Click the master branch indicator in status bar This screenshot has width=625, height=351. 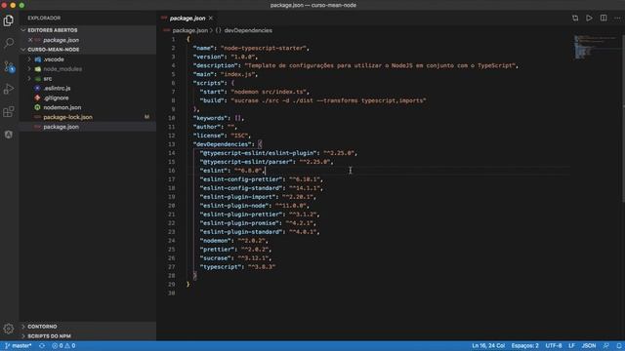(19, 346)
